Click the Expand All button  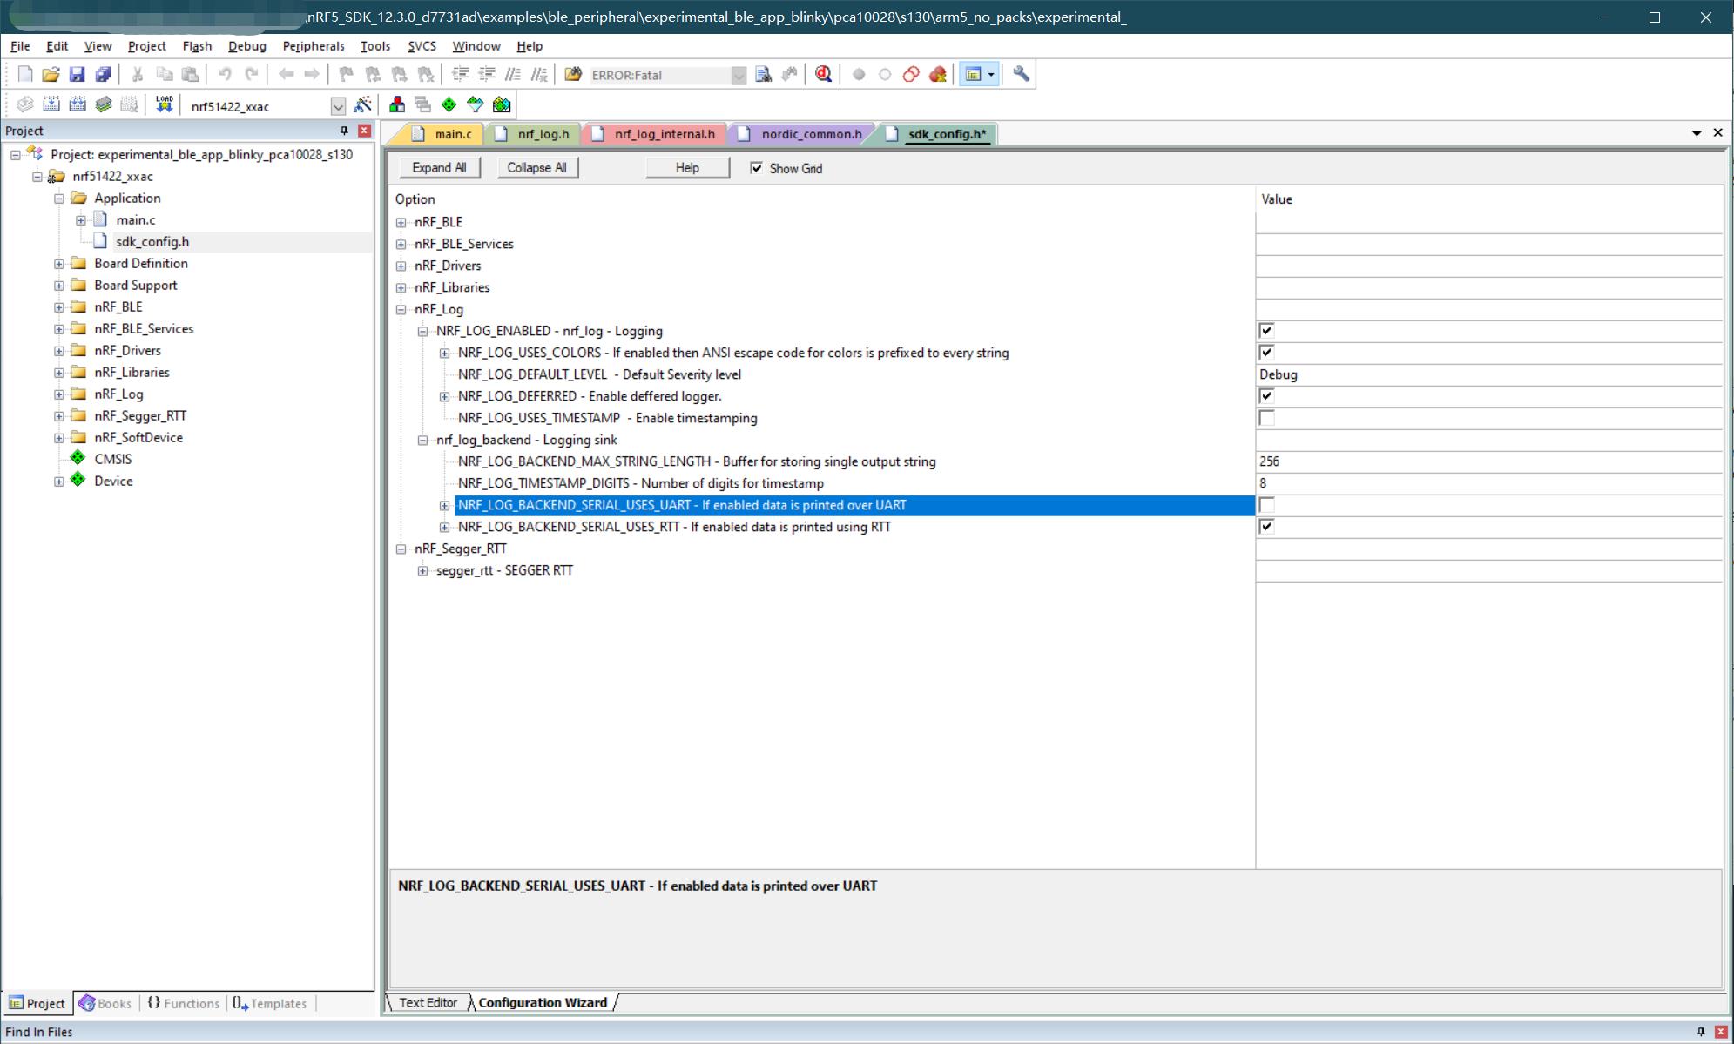pyautogui.click(x=440, y=167)
